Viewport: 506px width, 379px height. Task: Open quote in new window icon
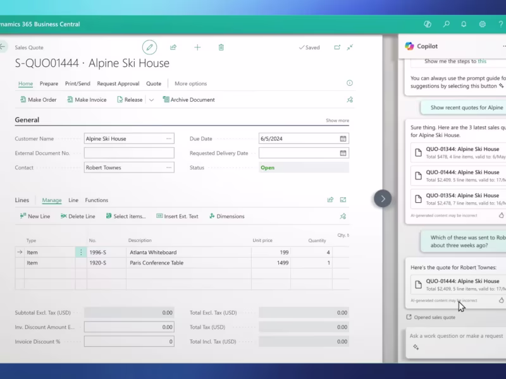pos(337,47)
